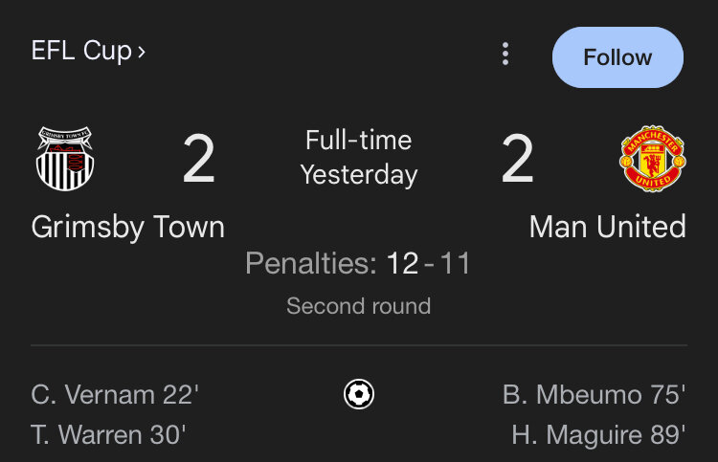Select scorer T. Warren 30'
The height and width of the screenshot is (462, 718).
coord(108,434)
